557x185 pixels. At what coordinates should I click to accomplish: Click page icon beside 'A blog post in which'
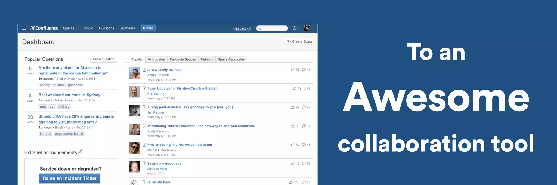click(144, 107)
